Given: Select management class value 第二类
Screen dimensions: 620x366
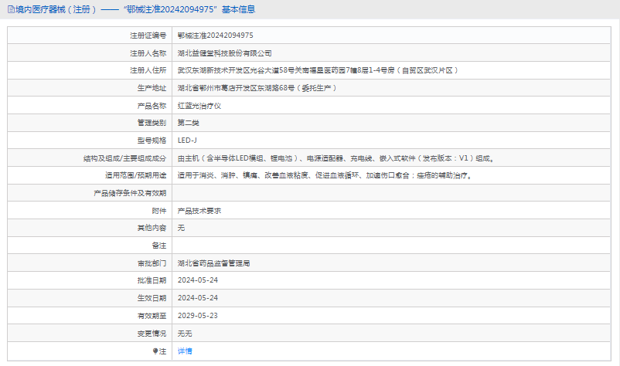Looking at the screenshot, I should click(188, 123).
